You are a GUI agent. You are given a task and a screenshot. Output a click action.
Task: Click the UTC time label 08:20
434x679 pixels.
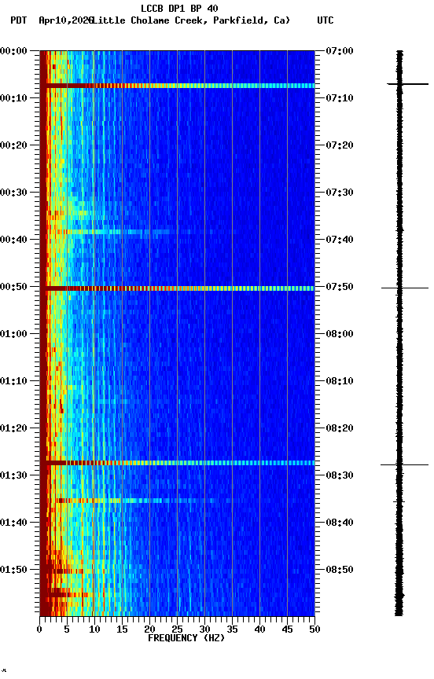tap(340, 428)
